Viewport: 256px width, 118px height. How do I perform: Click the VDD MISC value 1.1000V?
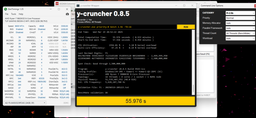point(64,63)
